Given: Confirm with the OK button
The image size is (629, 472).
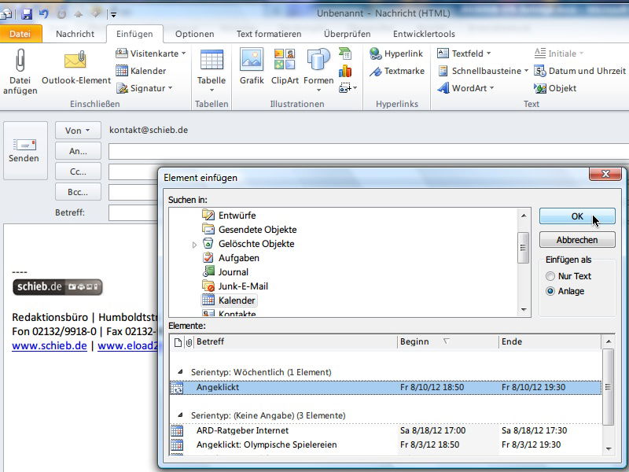Looking at the screenshot, I should [x=577, y=216].
